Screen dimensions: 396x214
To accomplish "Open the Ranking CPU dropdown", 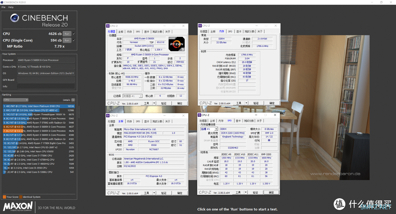I will tap(16, 100).
